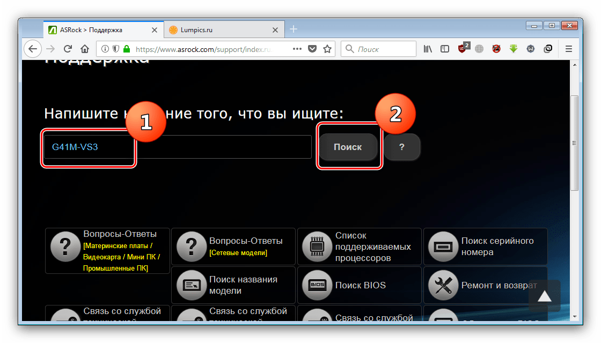This screenshot has width=601, height=343.
Task: Click the scroll-to-top triangle button
Action: click(x=544, y=296)
